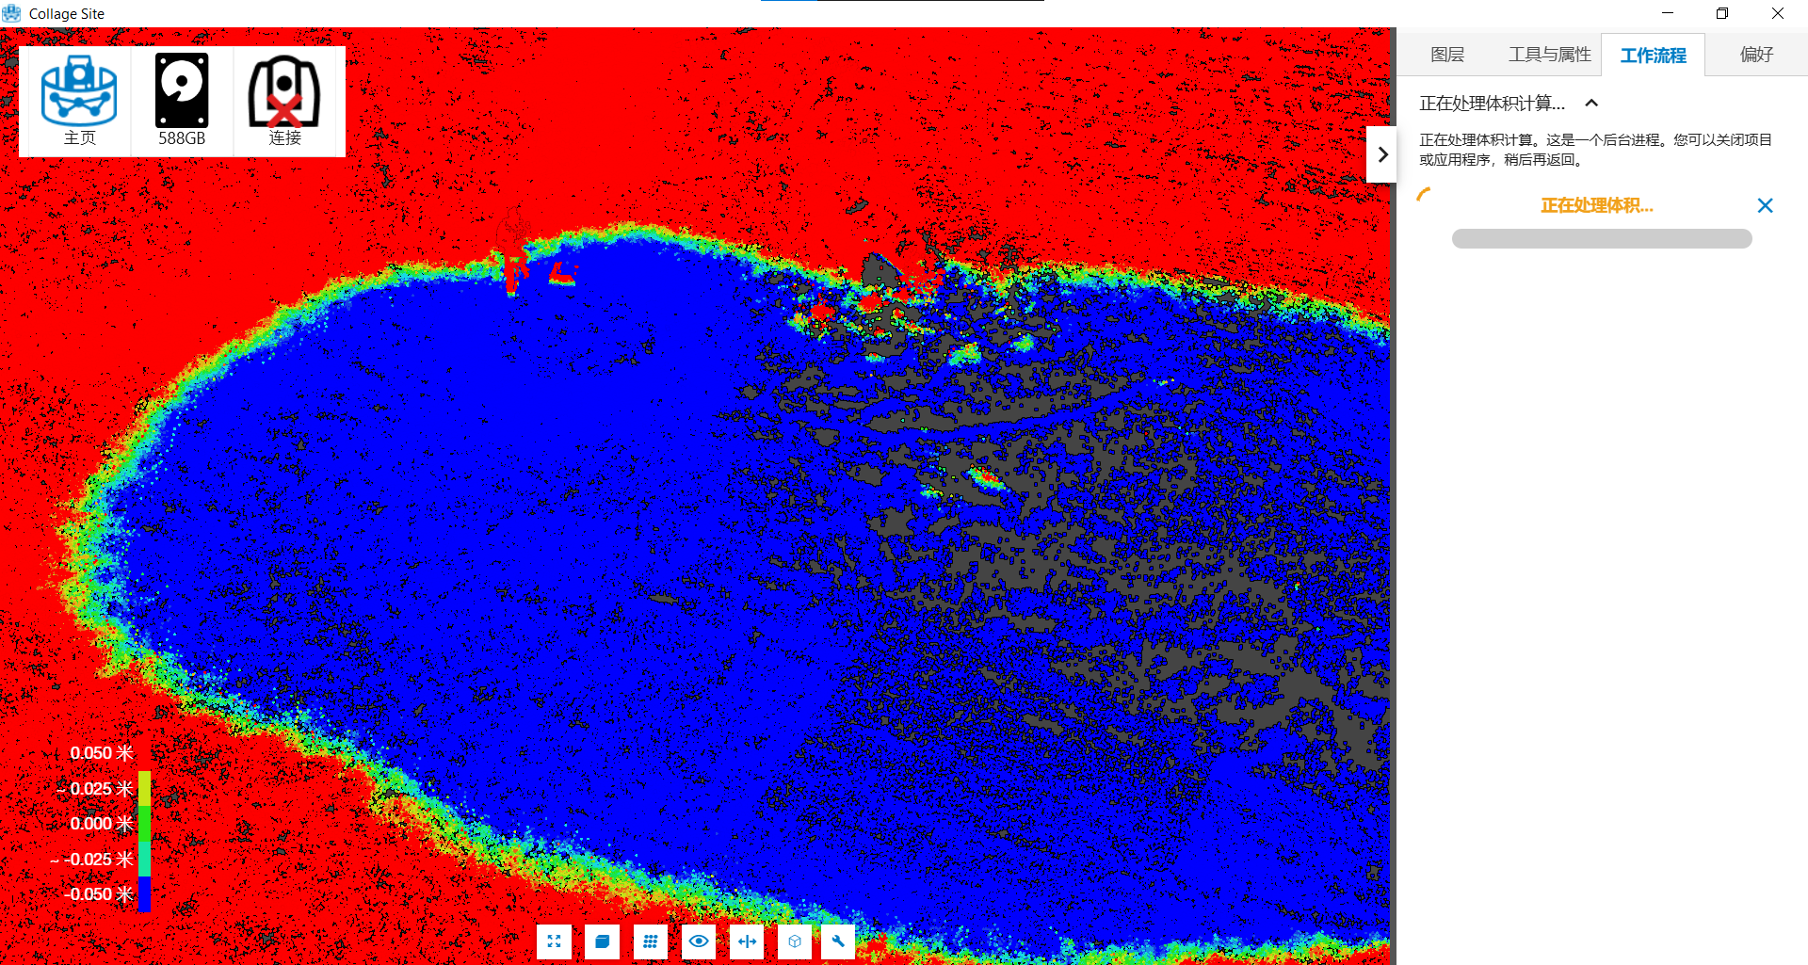
Task: Click the split arrows measure icon
Action: pos(748,941)
